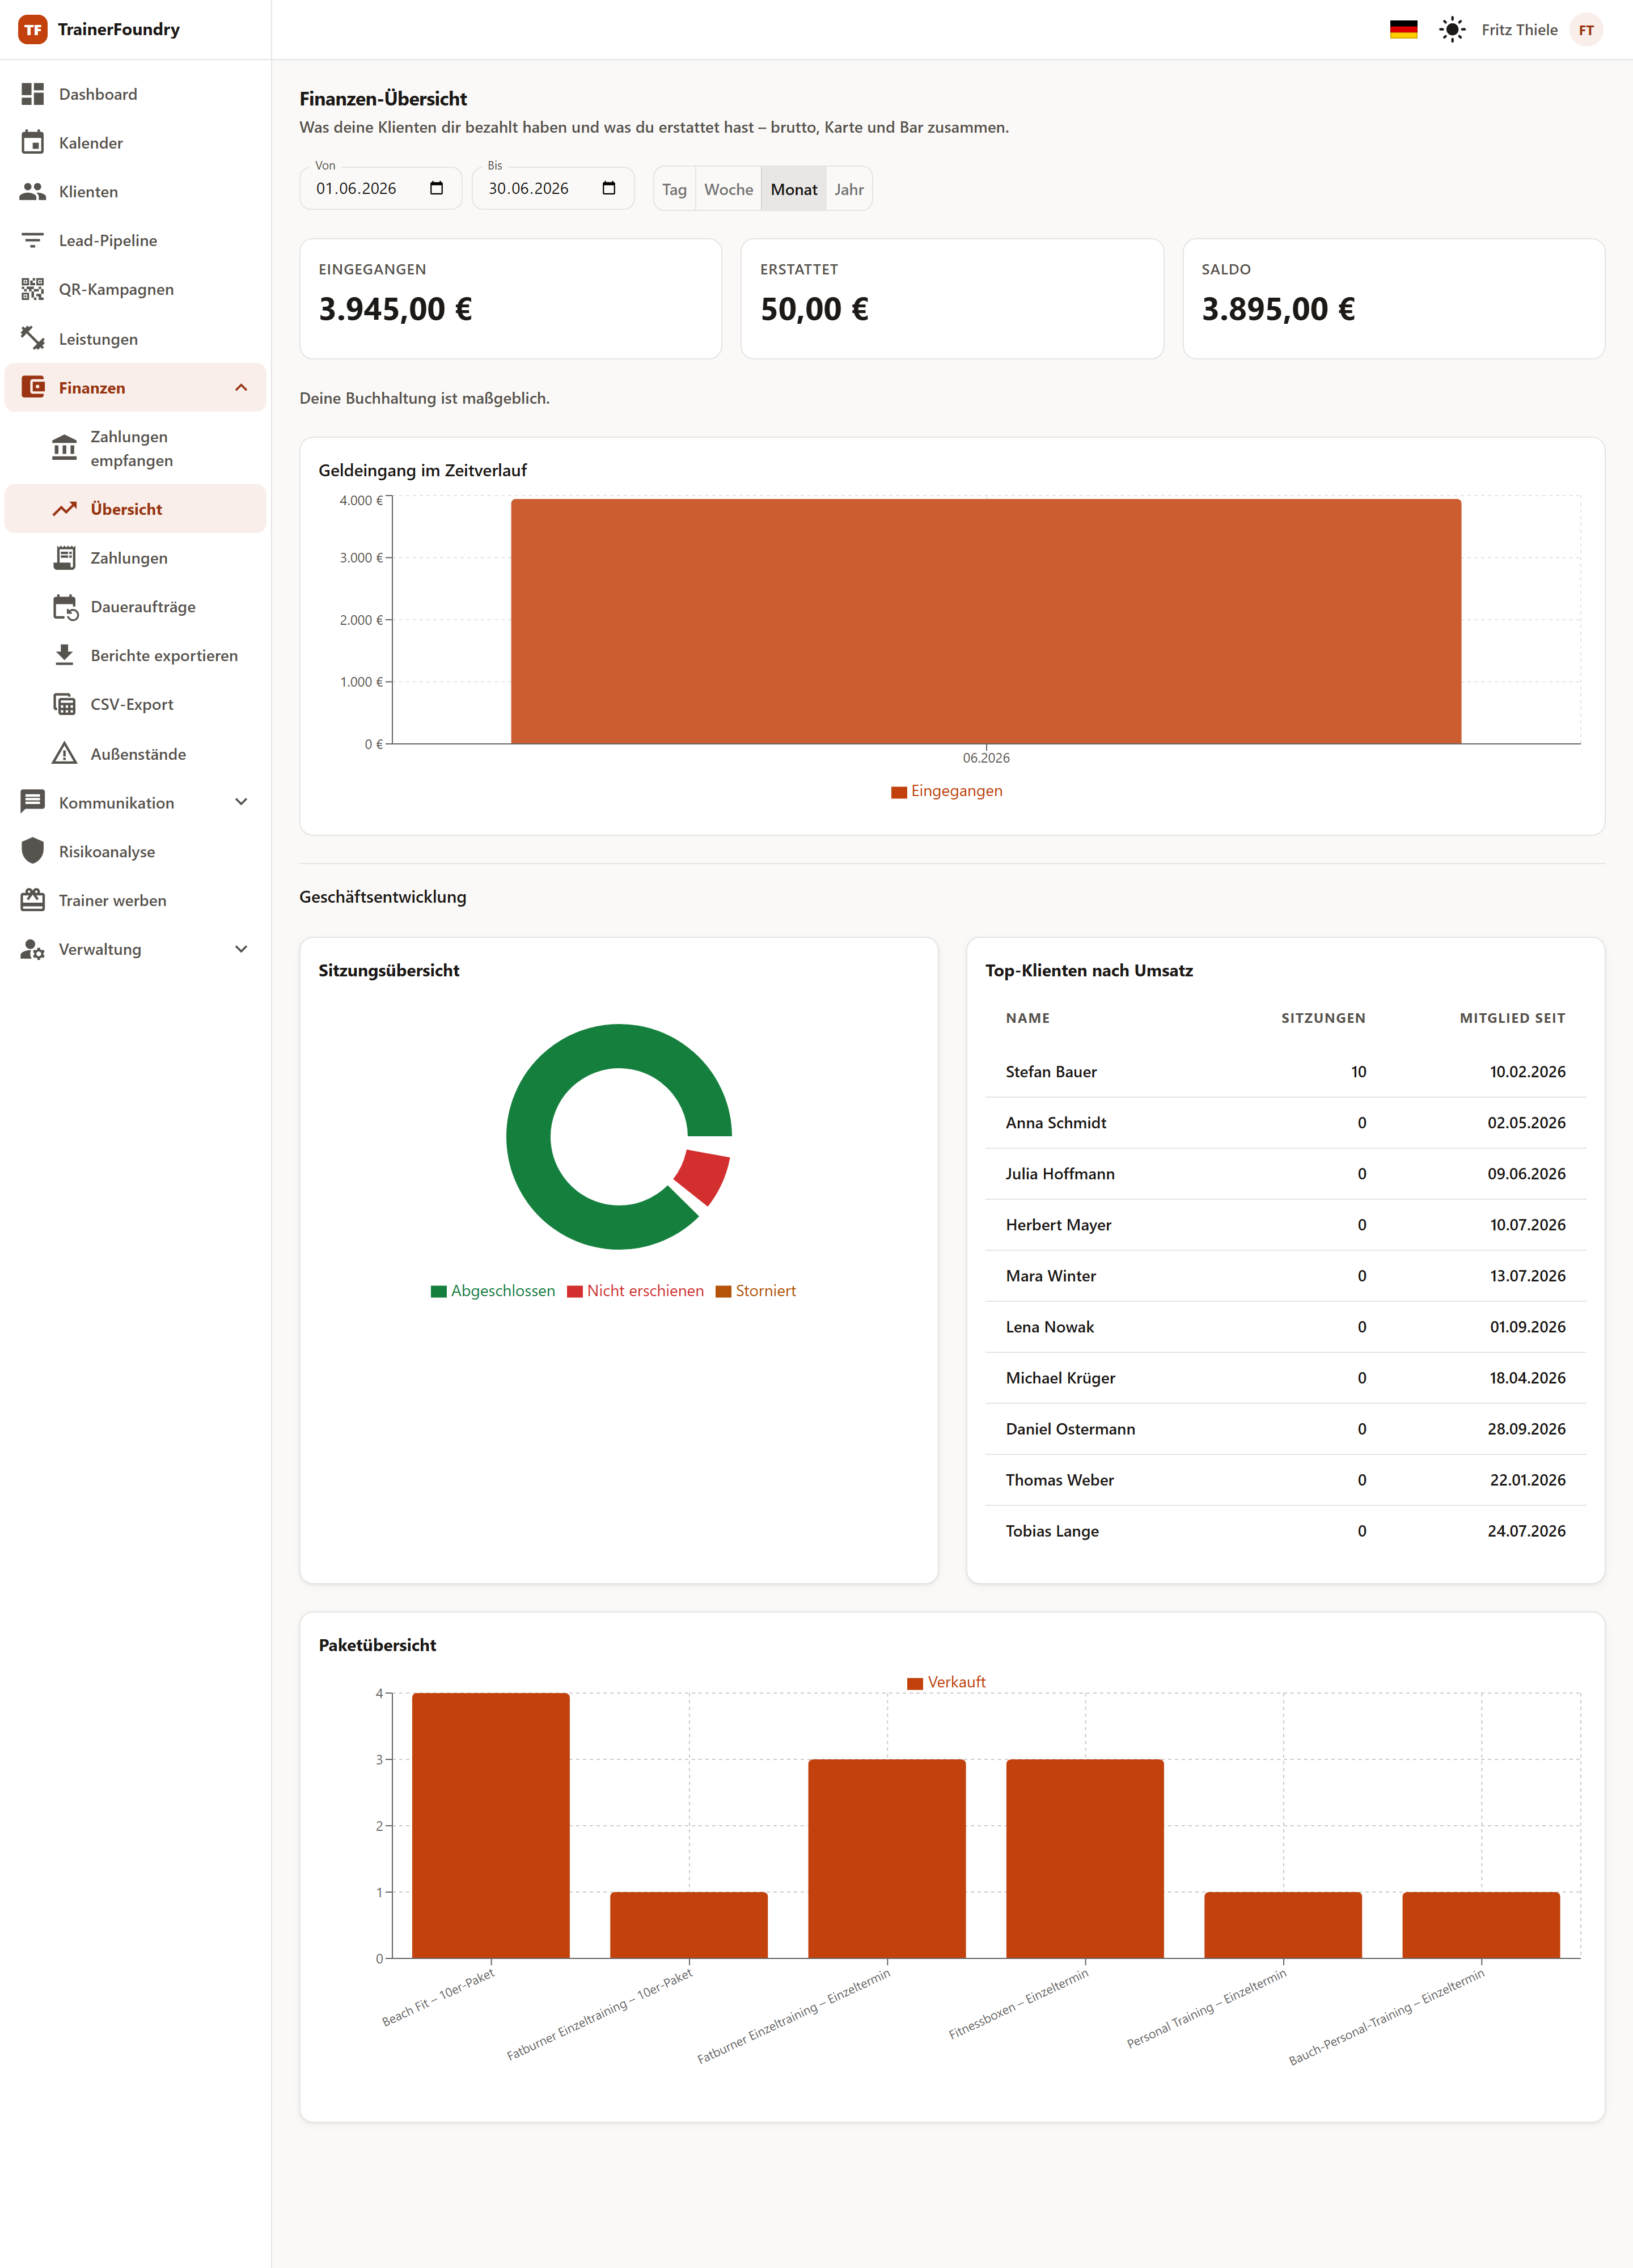Select the Woche period option

tap(729, 189)
